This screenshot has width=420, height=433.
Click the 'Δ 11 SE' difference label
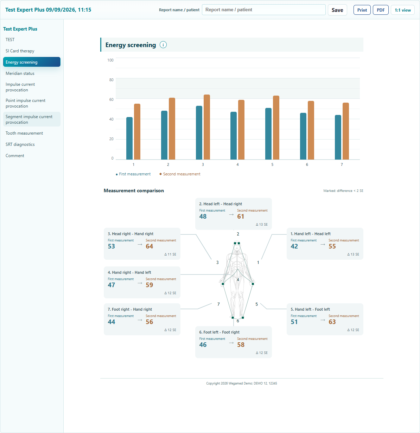[170, 254]
